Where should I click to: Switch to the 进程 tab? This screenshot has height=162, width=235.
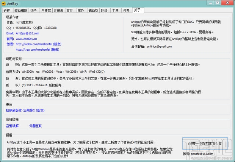tap(7, 11)
